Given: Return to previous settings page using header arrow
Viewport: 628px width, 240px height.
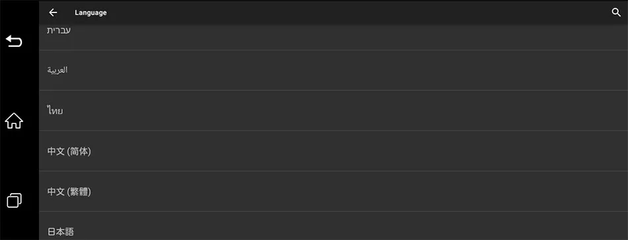Looking at the screenshot, I should point(53,13).
